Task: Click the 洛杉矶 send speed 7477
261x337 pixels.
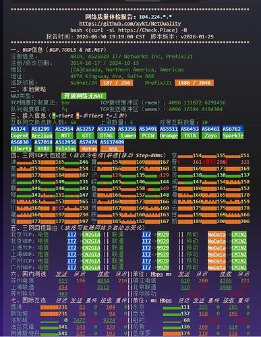Action: [80, 320]
